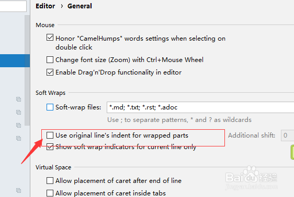Focus the Additional shift number field

click(x=287, y=135)
